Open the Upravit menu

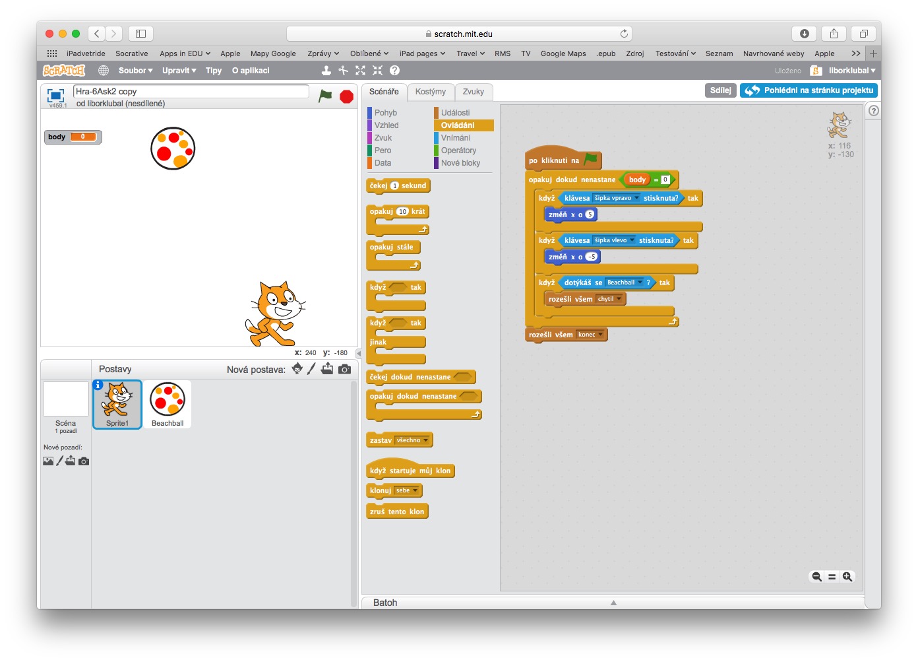point(176,70)
